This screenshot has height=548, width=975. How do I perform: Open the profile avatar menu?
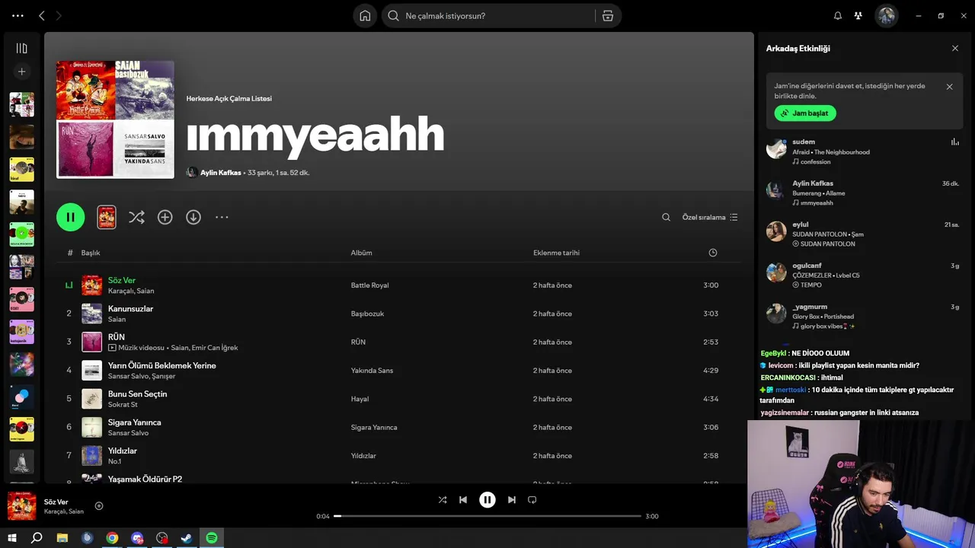(886, 15)
